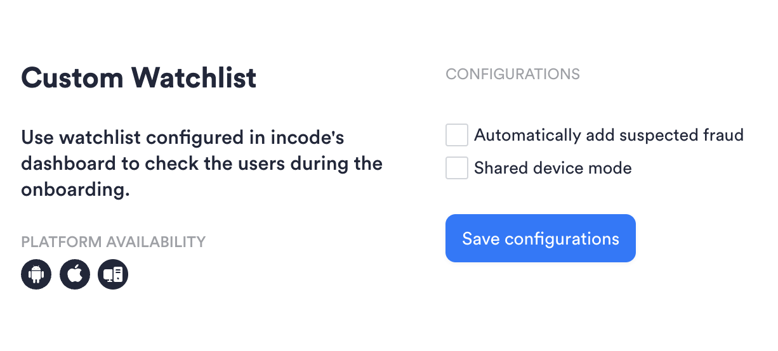Image resolution: width=778 pixels, height=351 pixels.
Task: Click the CONFIGURATIONS section label
Action: pos(513,74)
